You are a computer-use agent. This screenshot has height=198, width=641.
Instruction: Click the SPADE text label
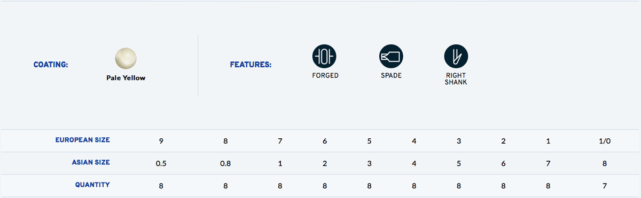391,76
